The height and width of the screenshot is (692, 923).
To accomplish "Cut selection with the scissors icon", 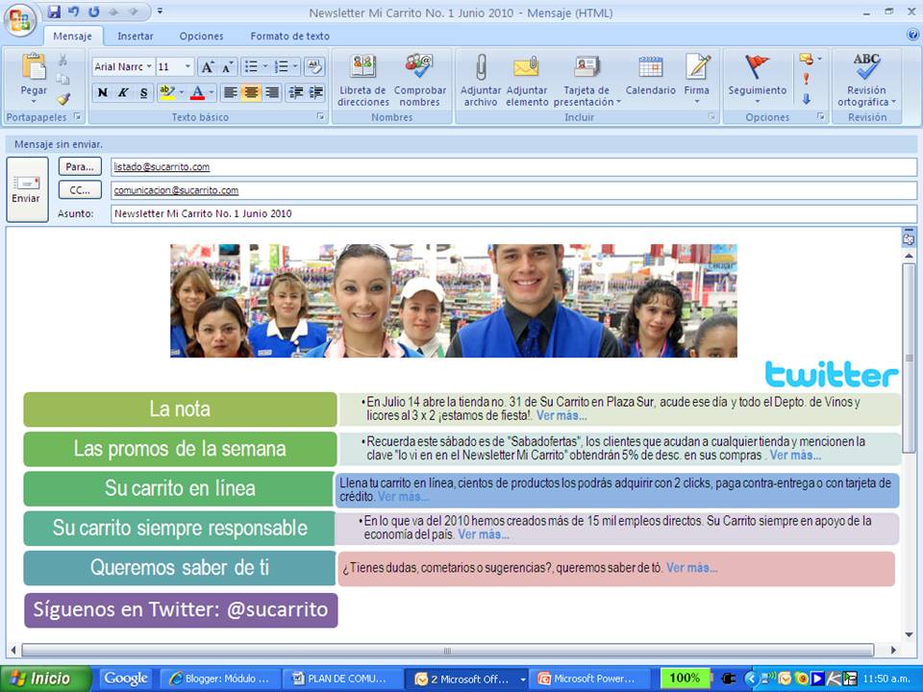I will click(x=62, y=60).
